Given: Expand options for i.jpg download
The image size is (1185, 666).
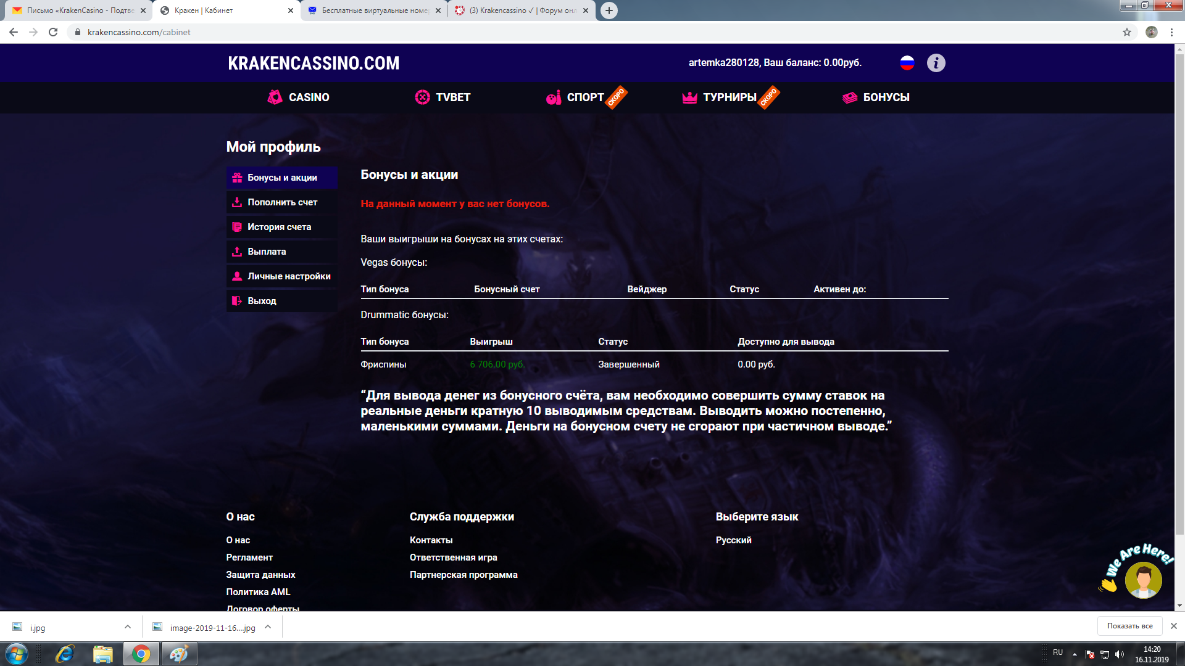Looking at the screenshot, I should [128, 627].
